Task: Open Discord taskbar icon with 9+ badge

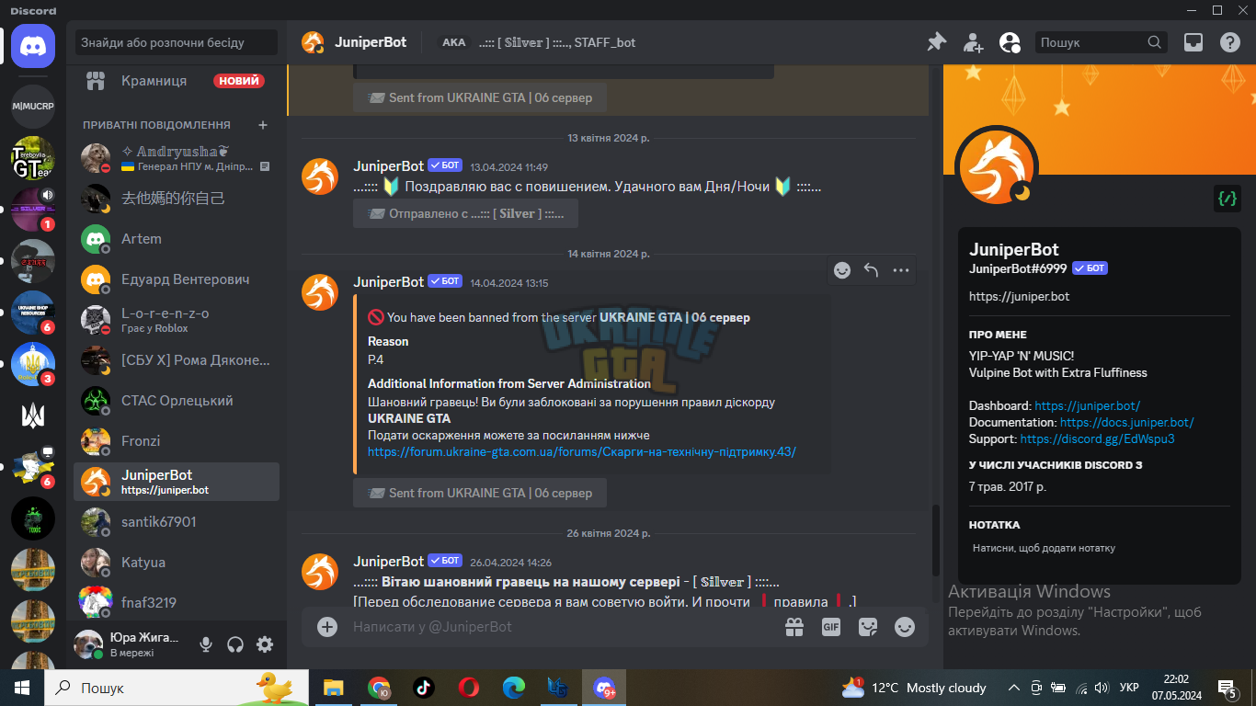Action: [604, 688]
